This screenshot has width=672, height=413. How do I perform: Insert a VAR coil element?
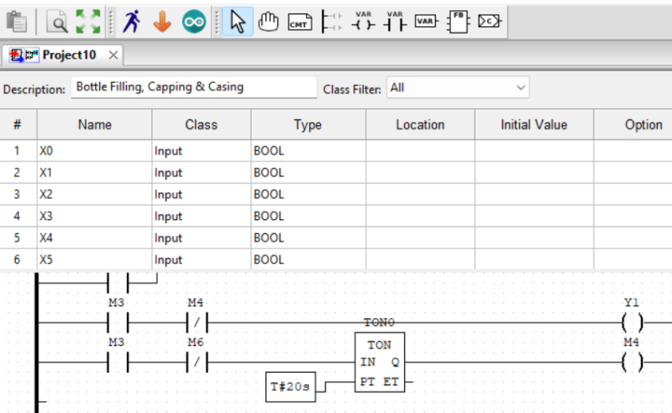pyautogui.click(x=363, y=22)
